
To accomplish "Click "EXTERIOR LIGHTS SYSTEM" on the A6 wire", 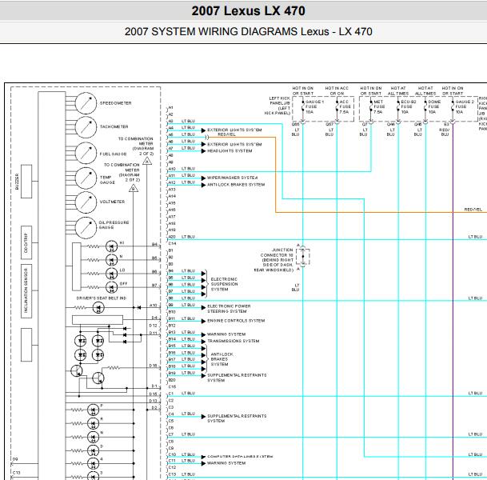I will tap(234, 145).
